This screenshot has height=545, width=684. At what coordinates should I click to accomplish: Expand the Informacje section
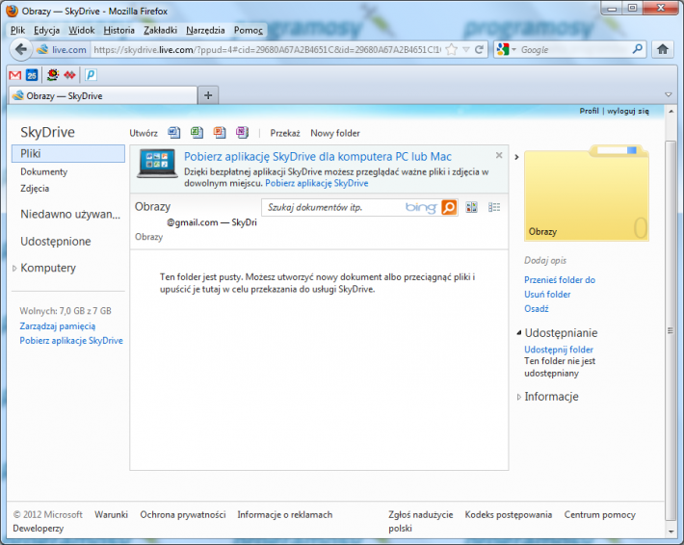pos(518,397)
